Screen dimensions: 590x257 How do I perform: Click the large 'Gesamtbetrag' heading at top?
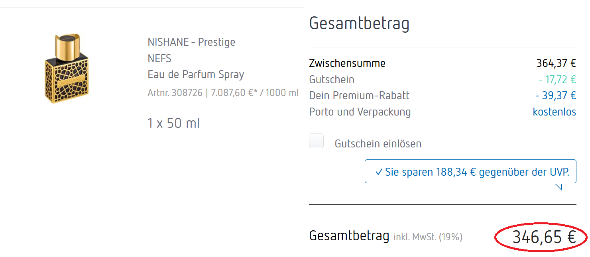coord(359,24)
